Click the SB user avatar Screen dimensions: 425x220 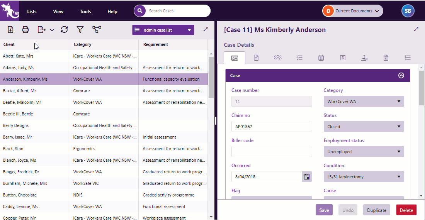(408, 11)
